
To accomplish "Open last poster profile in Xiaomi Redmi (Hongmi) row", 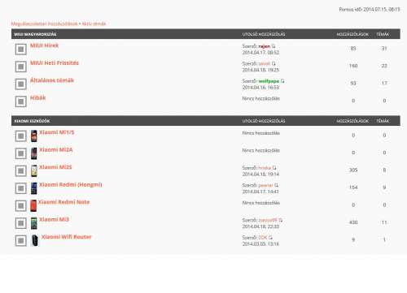I will click(265, 185).
